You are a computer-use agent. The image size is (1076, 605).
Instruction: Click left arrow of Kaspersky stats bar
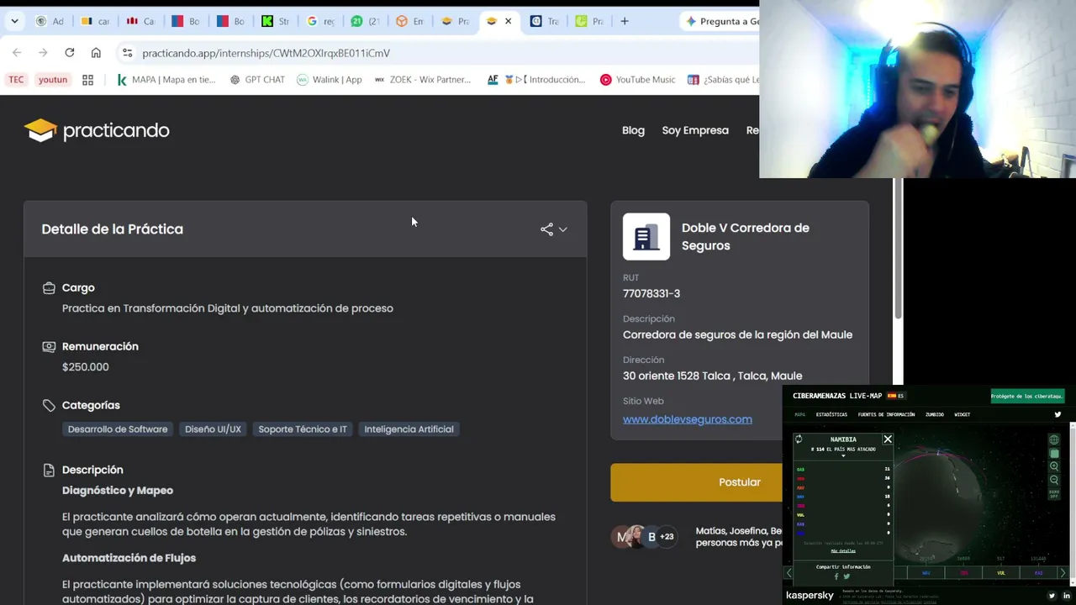[789, 573]
